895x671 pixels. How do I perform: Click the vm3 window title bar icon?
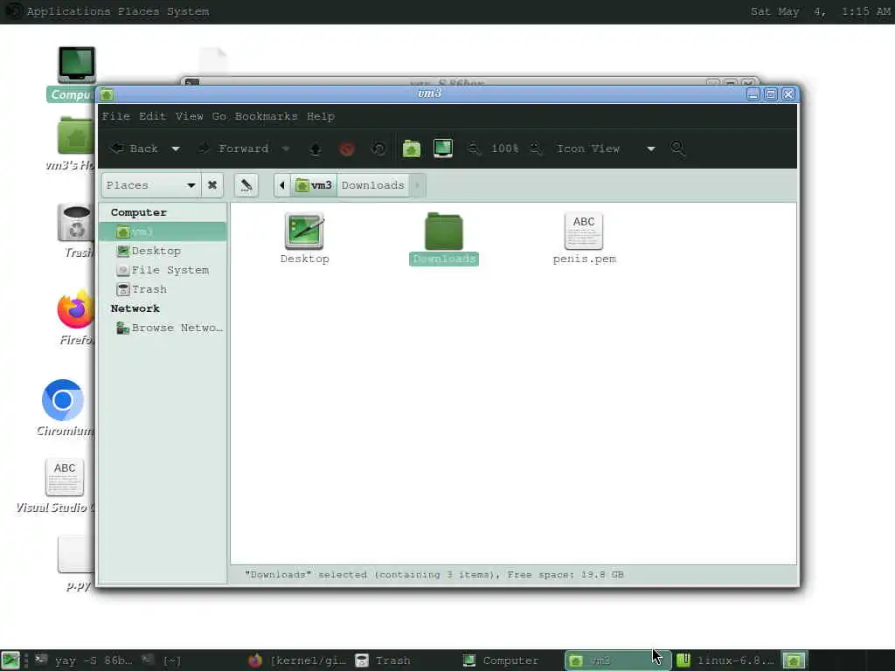click(x=107, y=94)
